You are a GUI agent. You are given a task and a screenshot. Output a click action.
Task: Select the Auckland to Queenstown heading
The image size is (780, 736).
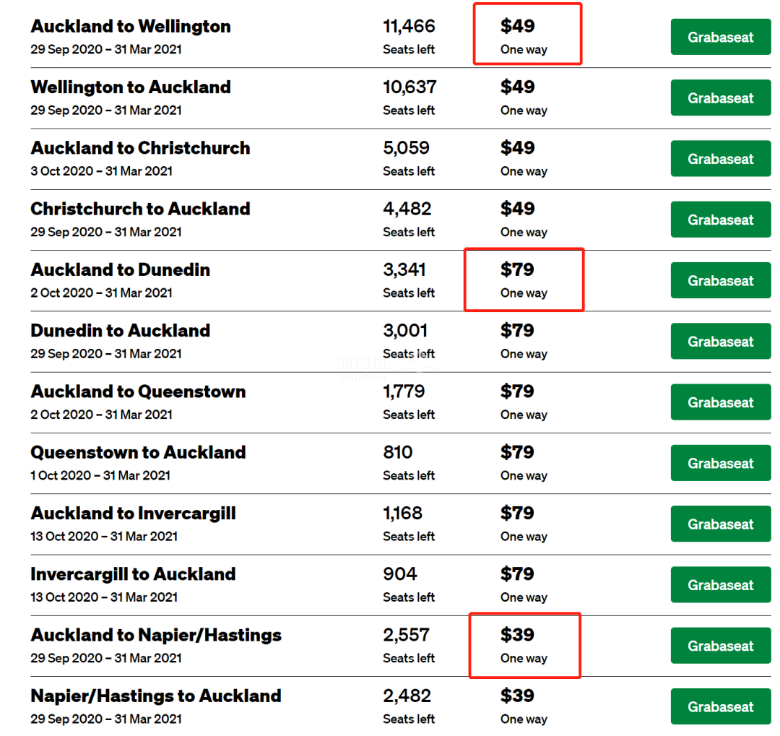click(x=138, y=391)
